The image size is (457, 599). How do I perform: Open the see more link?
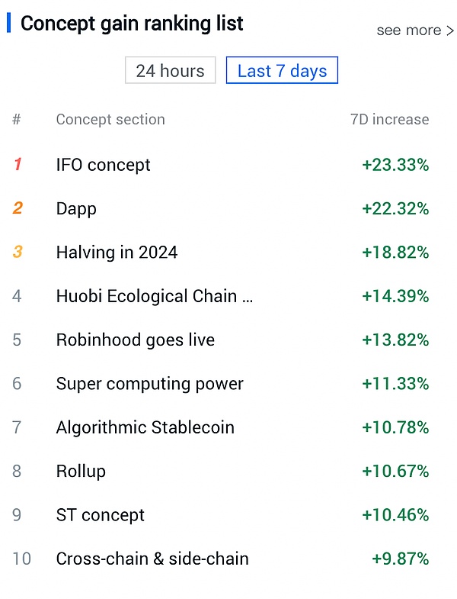415,31
